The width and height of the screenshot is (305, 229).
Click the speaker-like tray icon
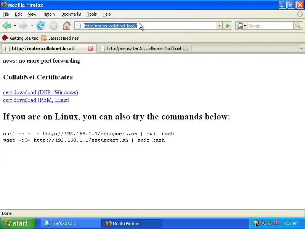click(x=263, y=223)
